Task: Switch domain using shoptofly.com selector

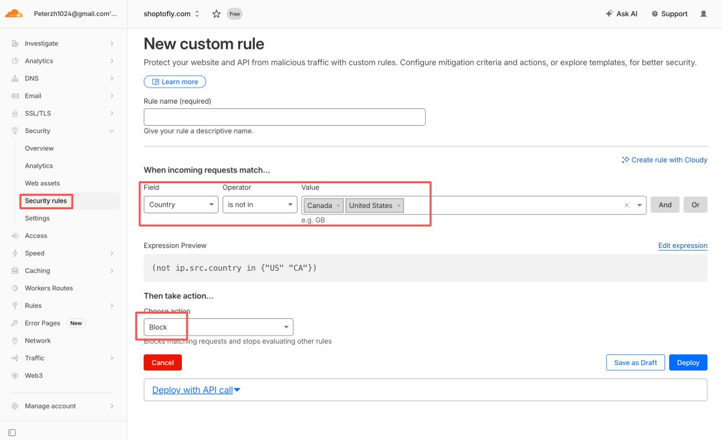Action: [x=171, y=14]
